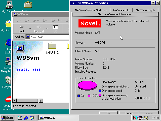Click the blue 0% legend swatch
The width and height of the screenshot is (161, 121).
point(79,96)
